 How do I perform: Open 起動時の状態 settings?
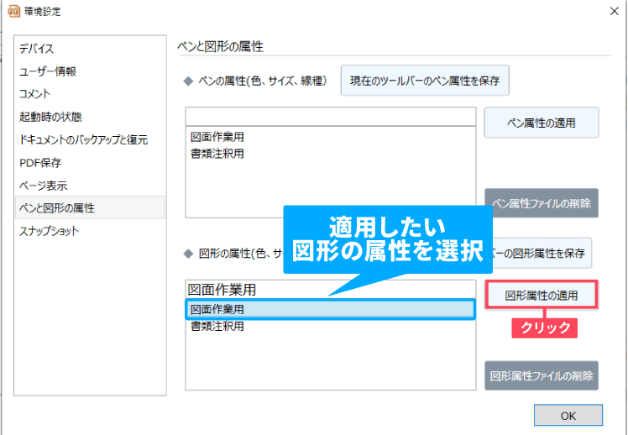[50, 117]
